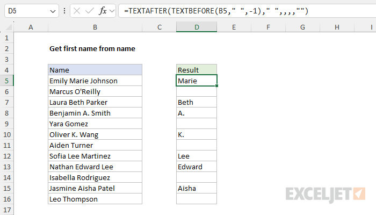Image resolution: width=376 pixels, height=215 pixels.
Task: Select cell 'Jasmine Aisha Patel'
Action: 95,188
